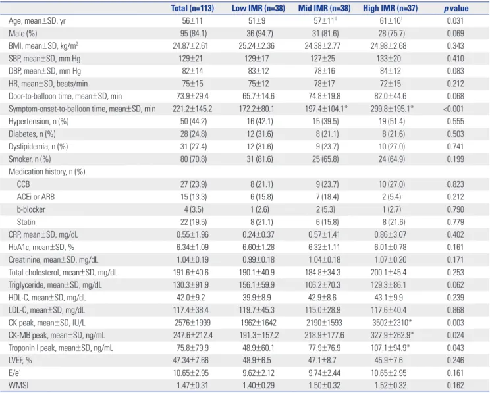Select the 'HbA1c, mean±SD, %' label

41,247
